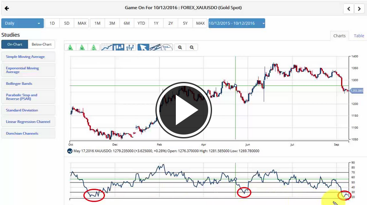The width and height of the screenshot is (367, 205).
Task: Select the 3M range button
Action: point(112,23)
